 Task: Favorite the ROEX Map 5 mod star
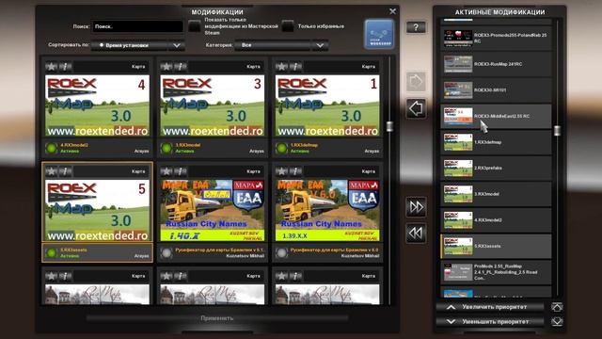[x=51, y=171]
